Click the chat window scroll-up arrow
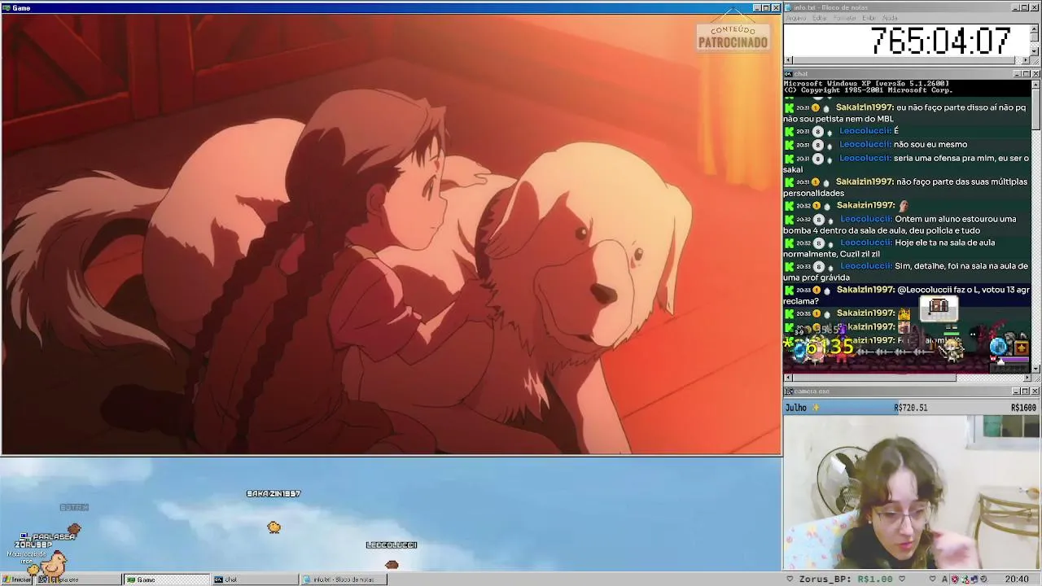 pyautogui.click(x=1035, y=84)
